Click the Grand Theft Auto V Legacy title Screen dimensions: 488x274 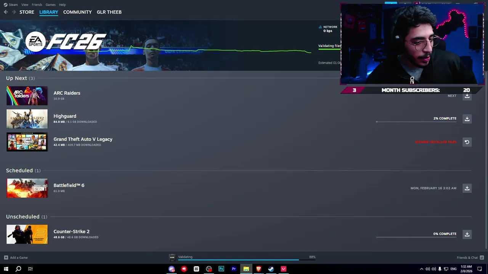pos(83,139)
